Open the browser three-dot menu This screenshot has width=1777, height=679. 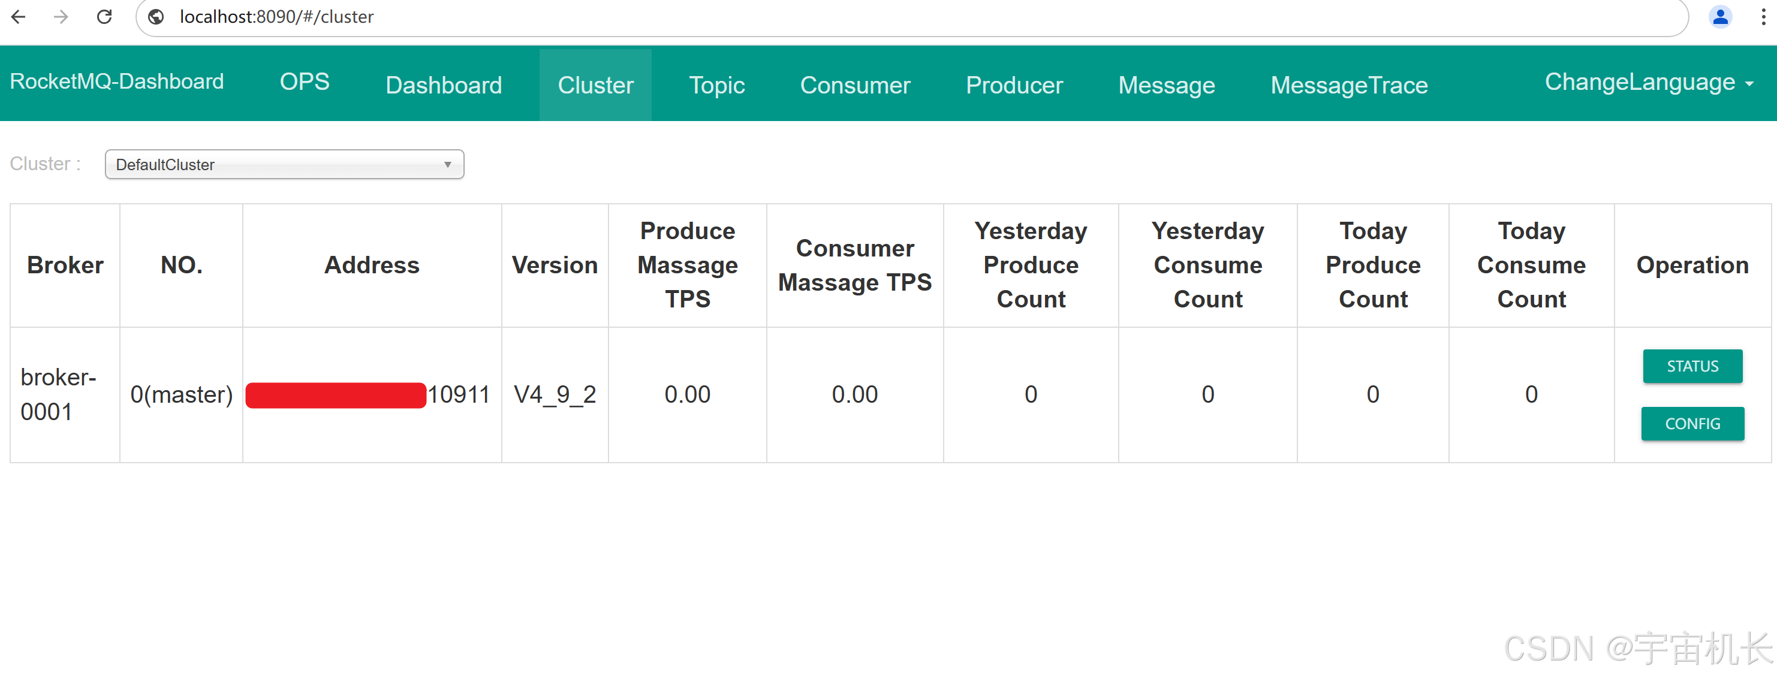1763,17
